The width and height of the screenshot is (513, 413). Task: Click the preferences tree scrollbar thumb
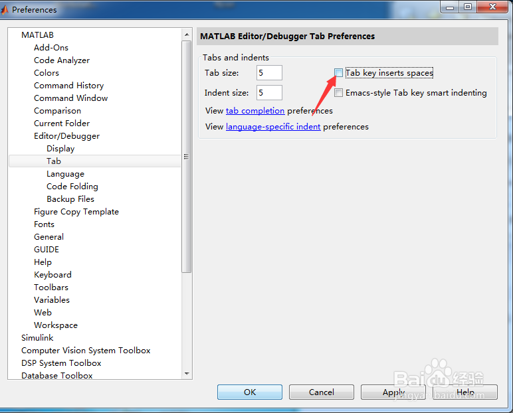pyautogui.click(x=187, y=157)
